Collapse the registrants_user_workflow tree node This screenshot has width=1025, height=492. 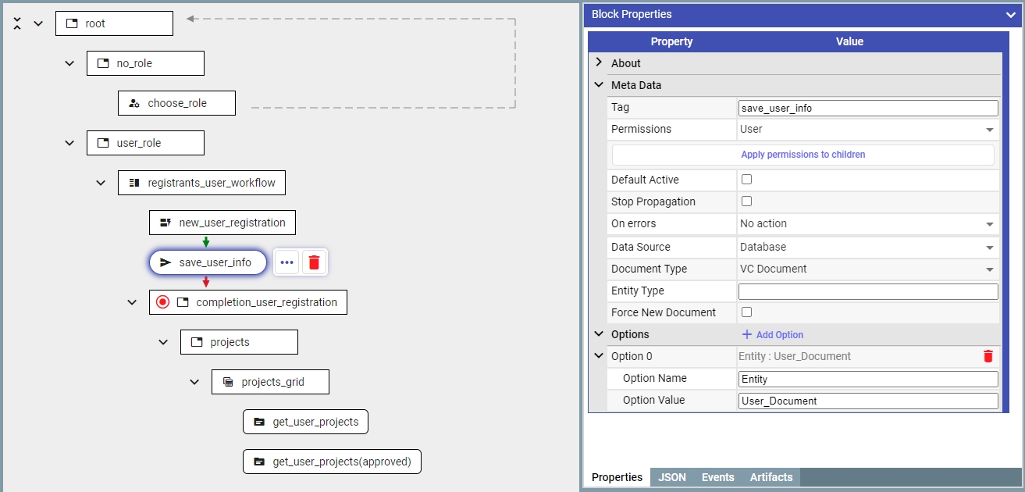coord(101,183)
